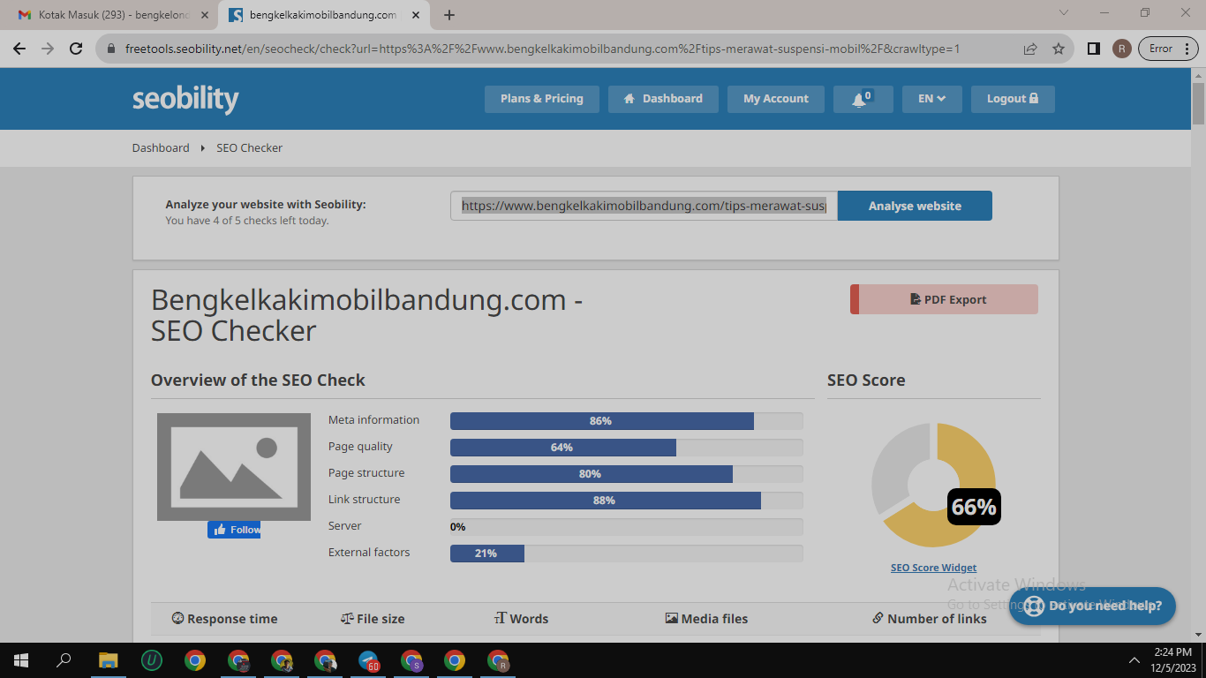Go to the Dashboard nav button
The height and width of the screenshot is (678, 1206).
pos(663,99)
